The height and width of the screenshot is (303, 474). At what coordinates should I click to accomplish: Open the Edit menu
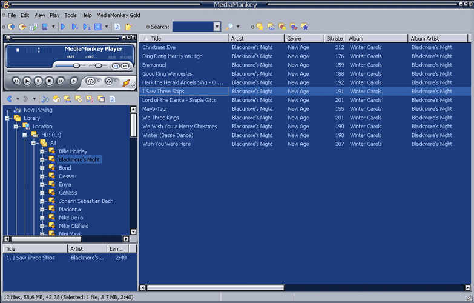click(25, 15)
